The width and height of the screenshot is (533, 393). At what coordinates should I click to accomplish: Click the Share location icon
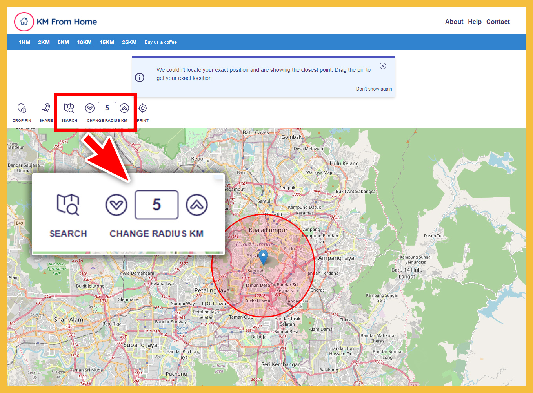(x=46, y=109)
